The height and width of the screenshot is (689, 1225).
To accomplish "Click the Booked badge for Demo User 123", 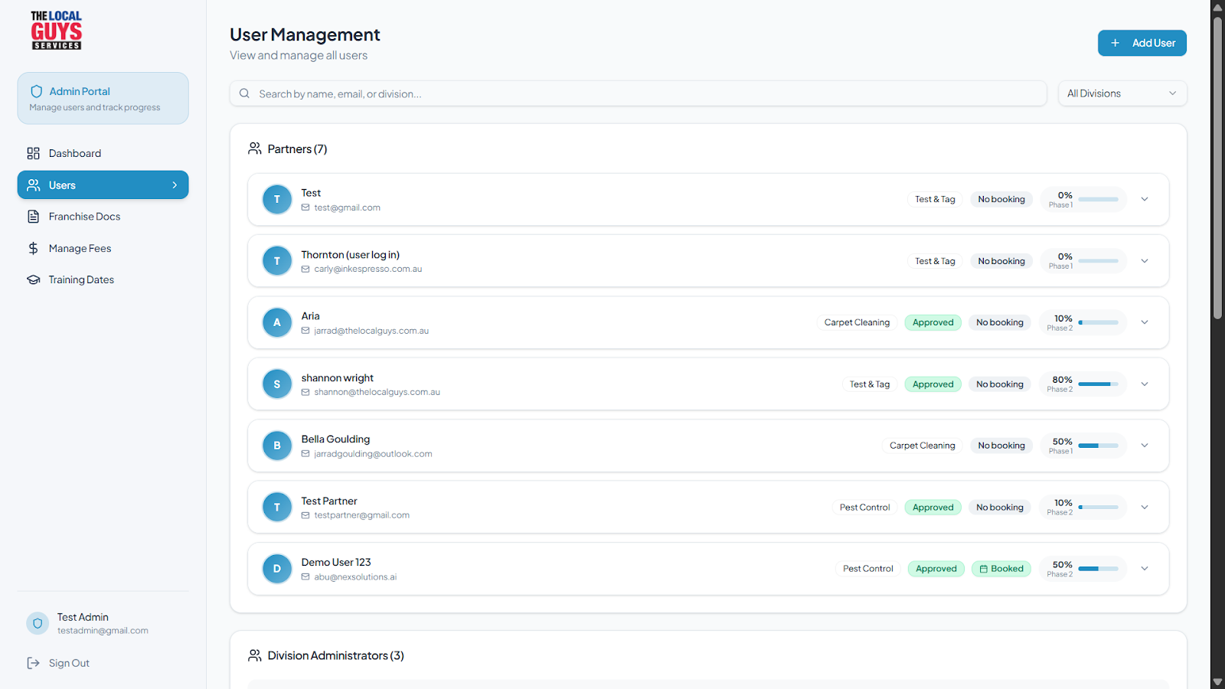I will 1001,569.
